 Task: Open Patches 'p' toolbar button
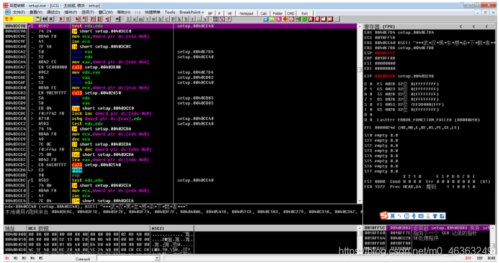[173, 19]
